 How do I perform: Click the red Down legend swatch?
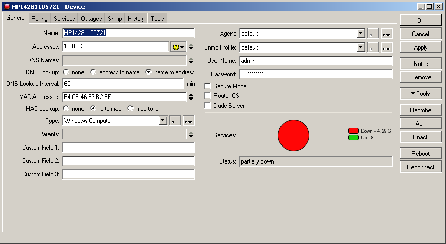click(353, 131)
